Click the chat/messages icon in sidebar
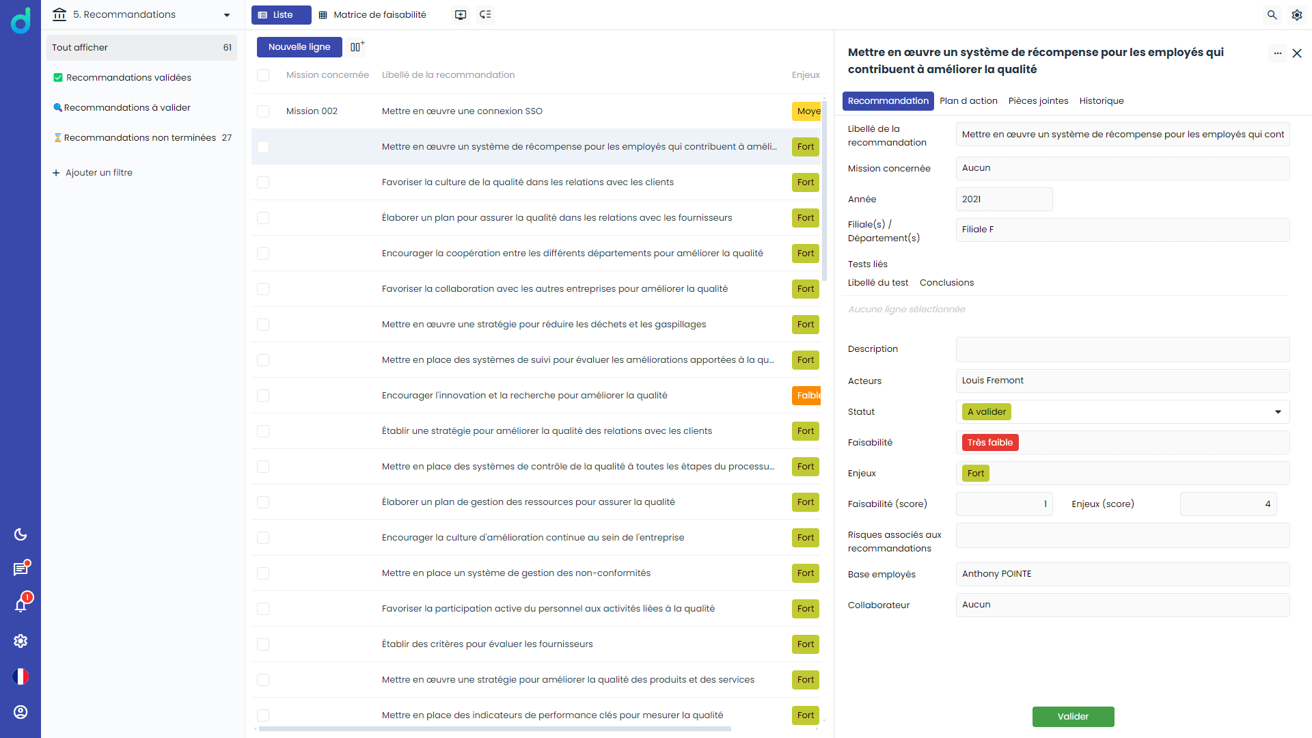This screenshot has width=1312, height=738. click(22, 569)
